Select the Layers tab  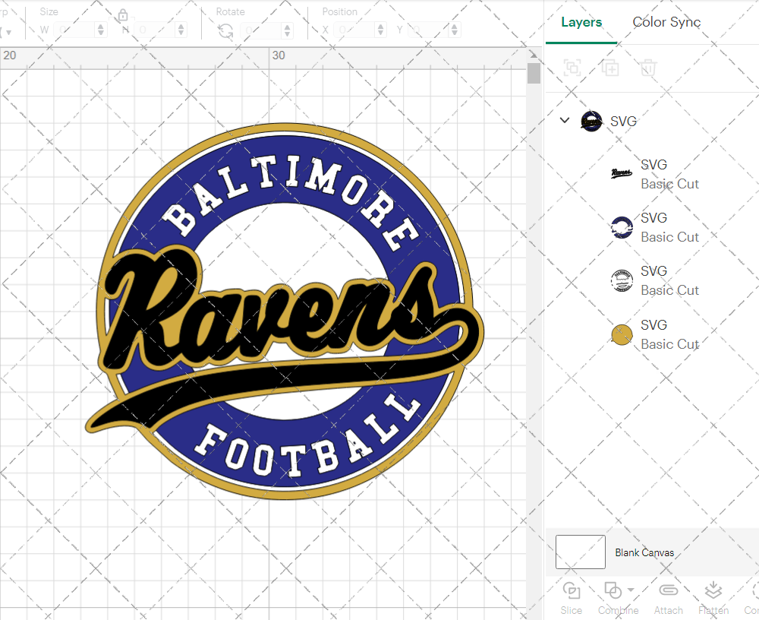[x=581, y=22]
